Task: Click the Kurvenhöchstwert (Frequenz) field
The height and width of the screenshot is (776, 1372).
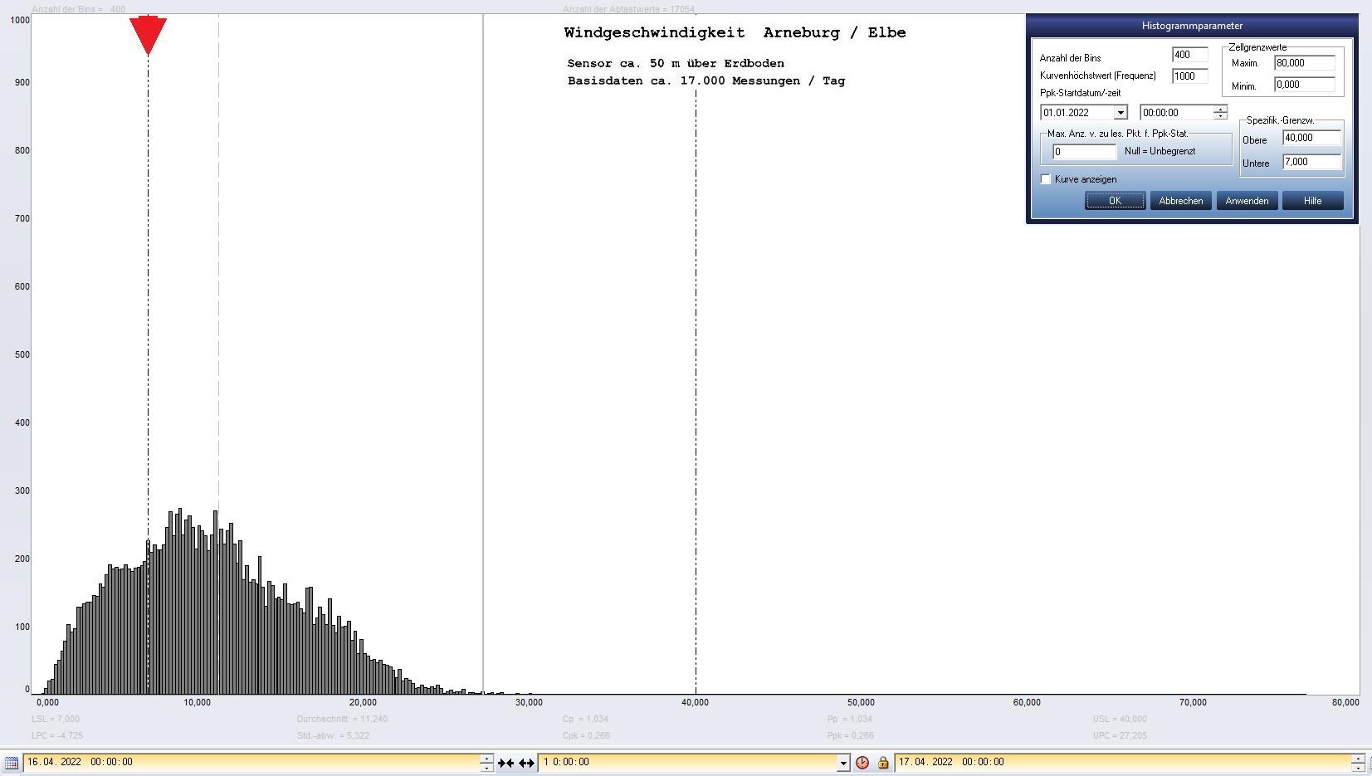Action: 1189,76
